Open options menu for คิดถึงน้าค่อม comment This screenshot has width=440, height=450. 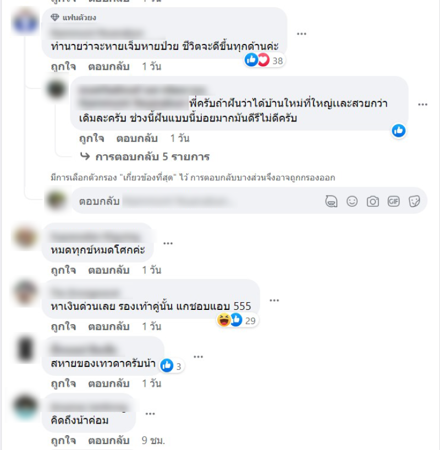pyautogui.click(x=150, y=414)
